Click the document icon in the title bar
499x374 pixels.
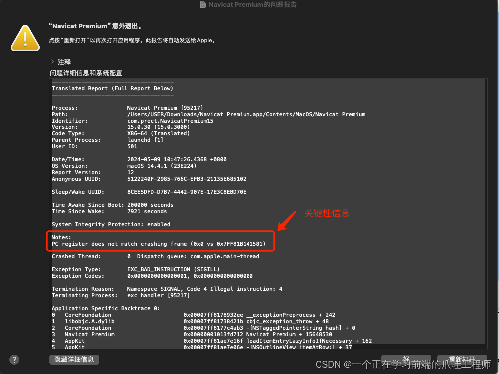202,5
